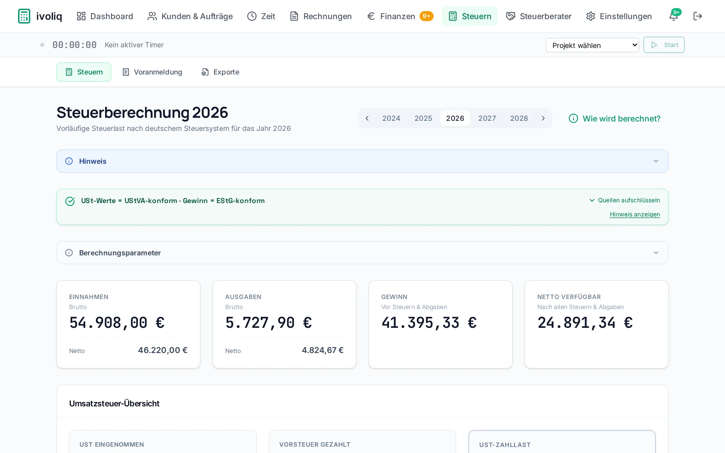Go to next years with right chevron

coord(543,118)
